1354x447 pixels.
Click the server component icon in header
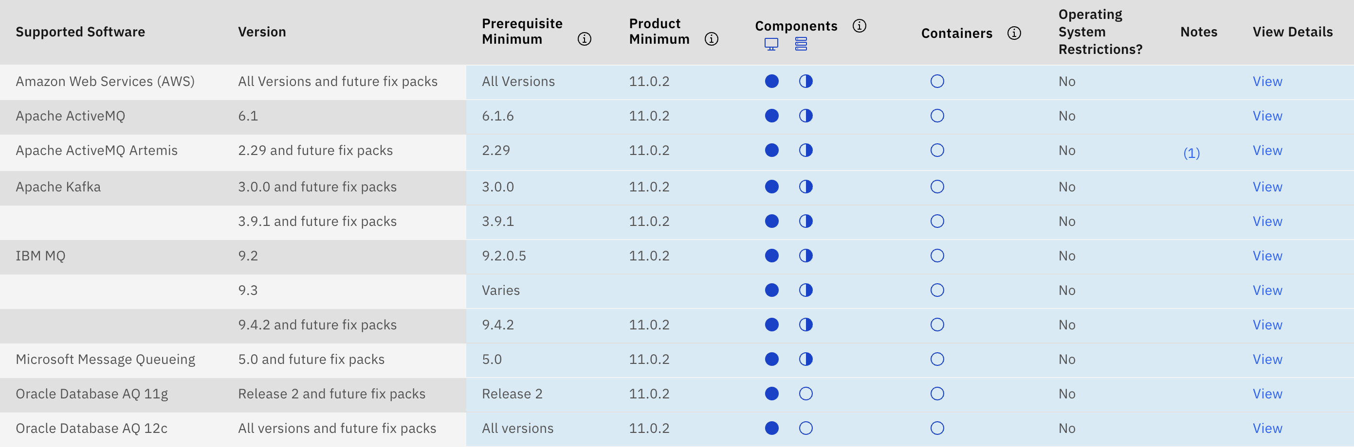pos(801,44)
